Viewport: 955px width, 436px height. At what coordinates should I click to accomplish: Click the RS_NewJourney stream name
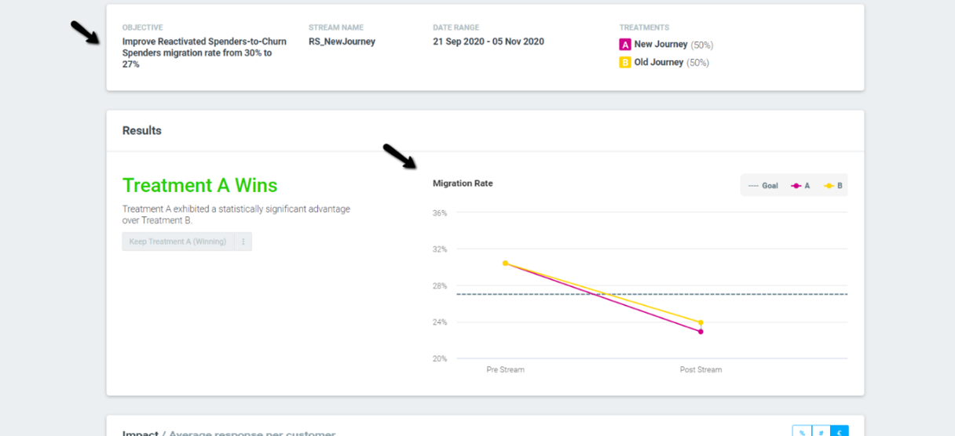coord(342,42)
